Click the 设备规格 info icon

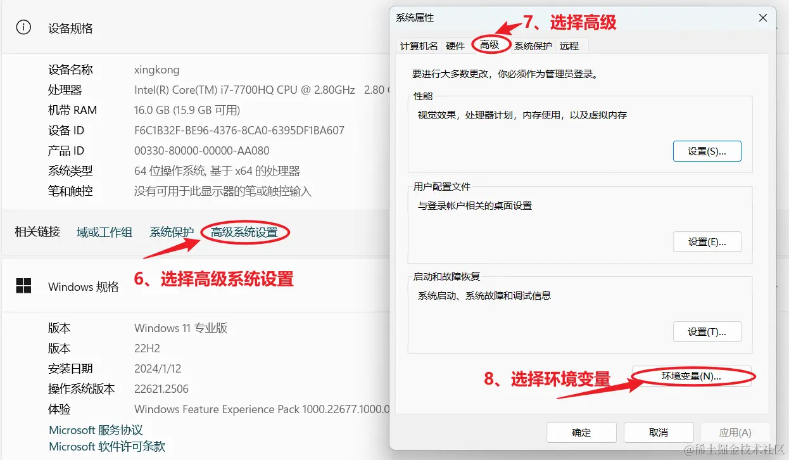click(23, 28)
